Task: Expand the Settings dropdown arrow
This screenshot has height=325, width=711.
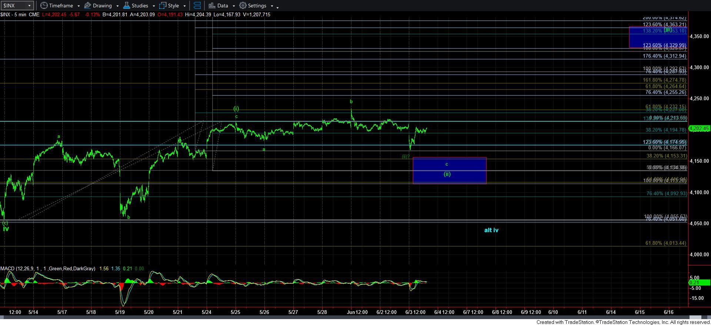Action: tap(272, 6)
